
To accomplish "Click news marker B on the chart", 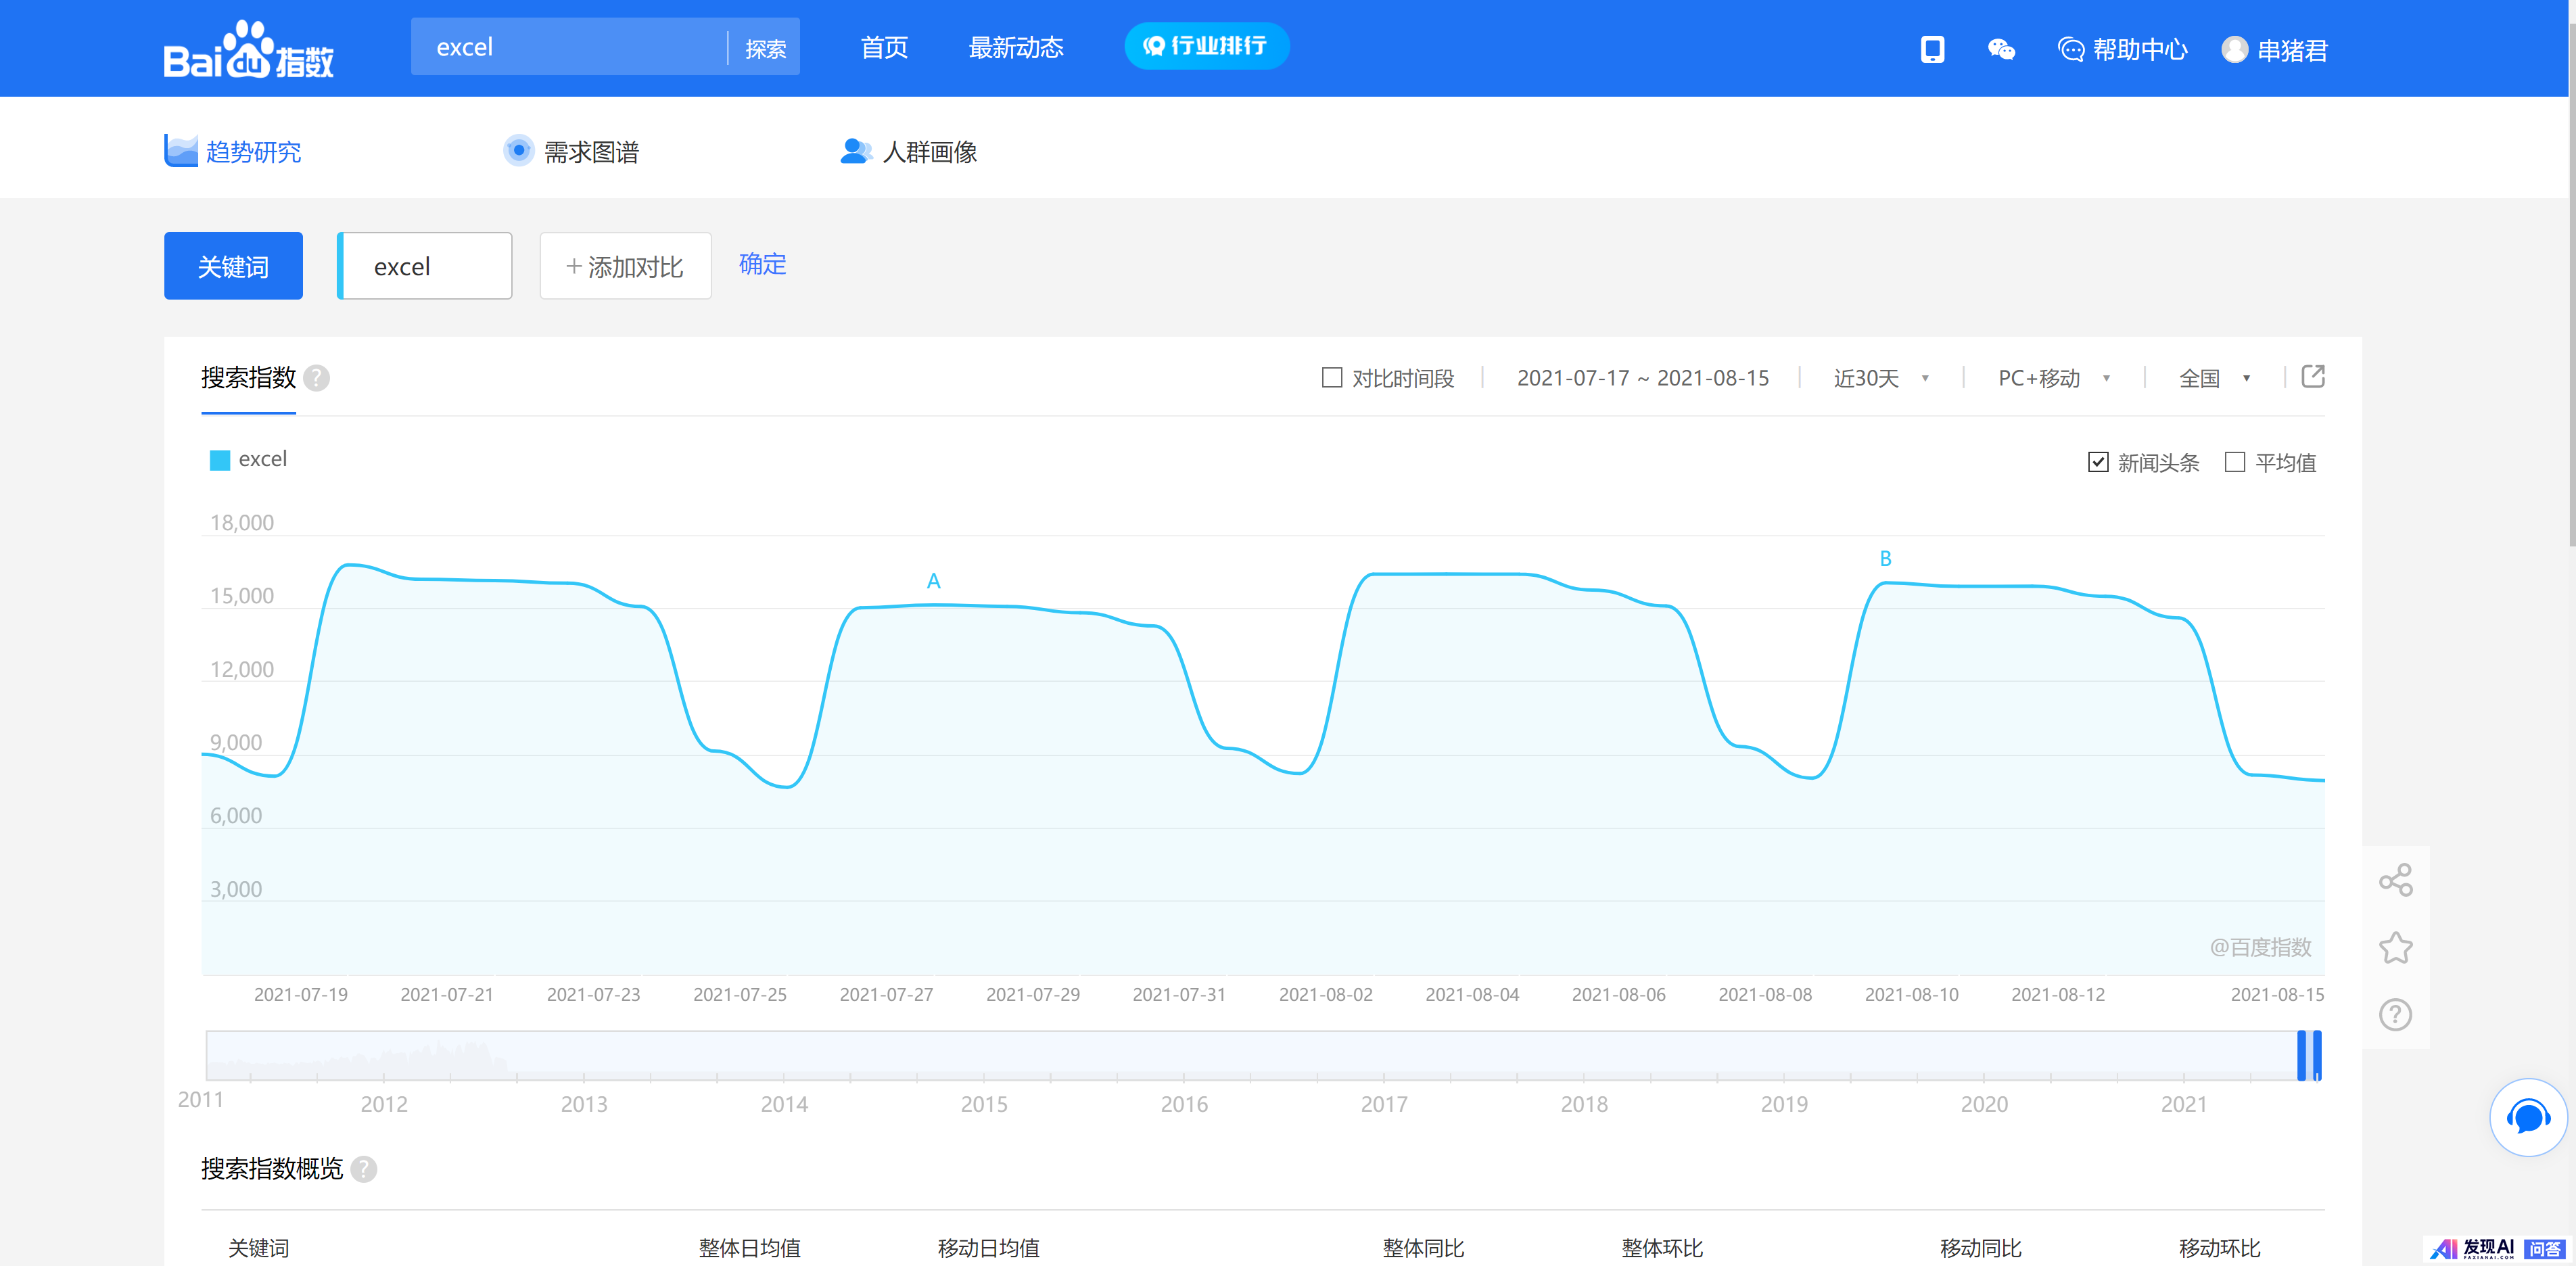I will 1885,559.
